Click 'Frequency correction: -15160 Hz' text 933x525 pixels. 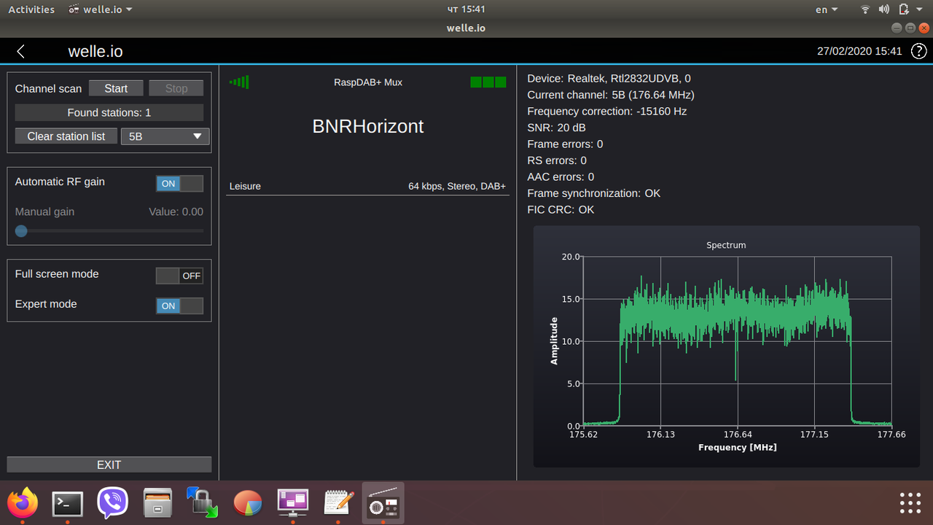point(607,112)
